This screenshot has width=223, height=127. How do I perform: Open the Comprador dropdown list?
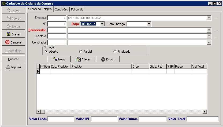[x=209, y=43]
